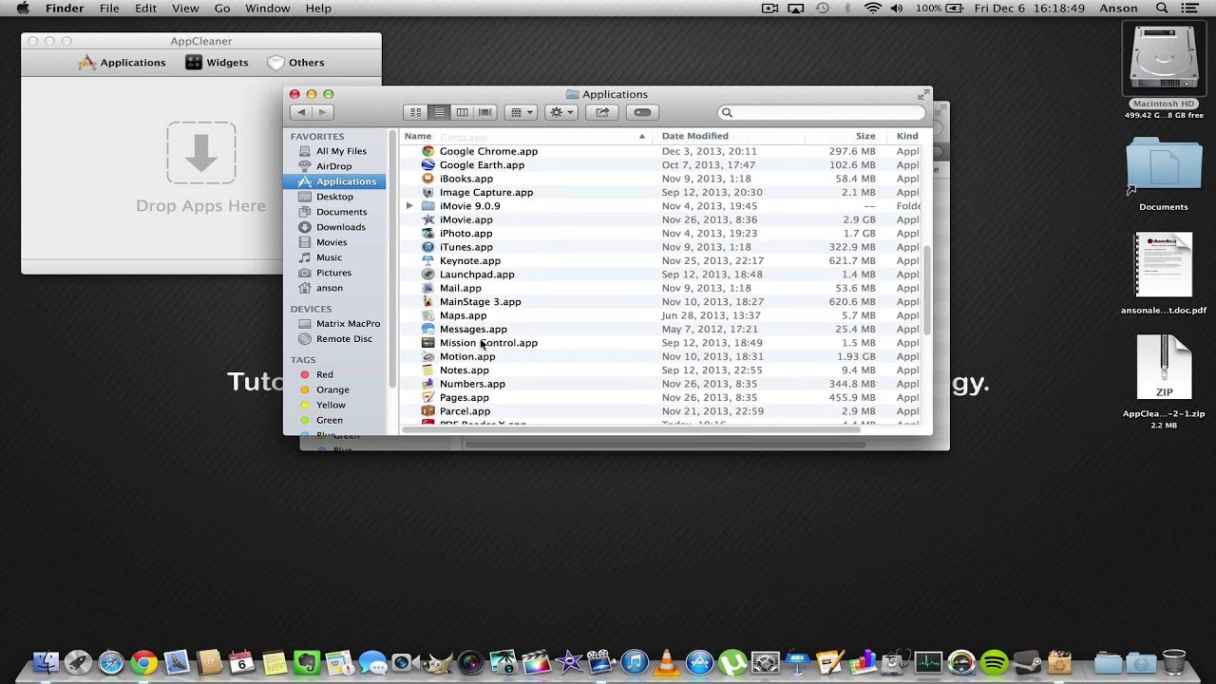Open the anson home folder
Screen dimensions: 1216x684
point(329,288)
